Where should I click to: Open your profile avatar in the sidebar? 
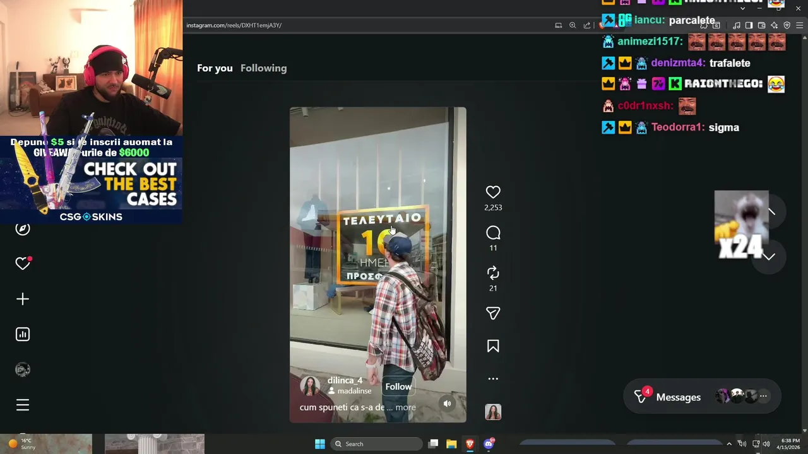23,370
